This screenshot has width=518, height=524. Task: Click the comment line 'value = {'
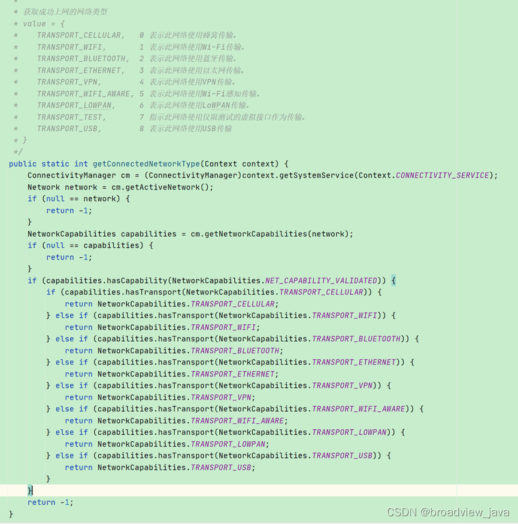44,24
